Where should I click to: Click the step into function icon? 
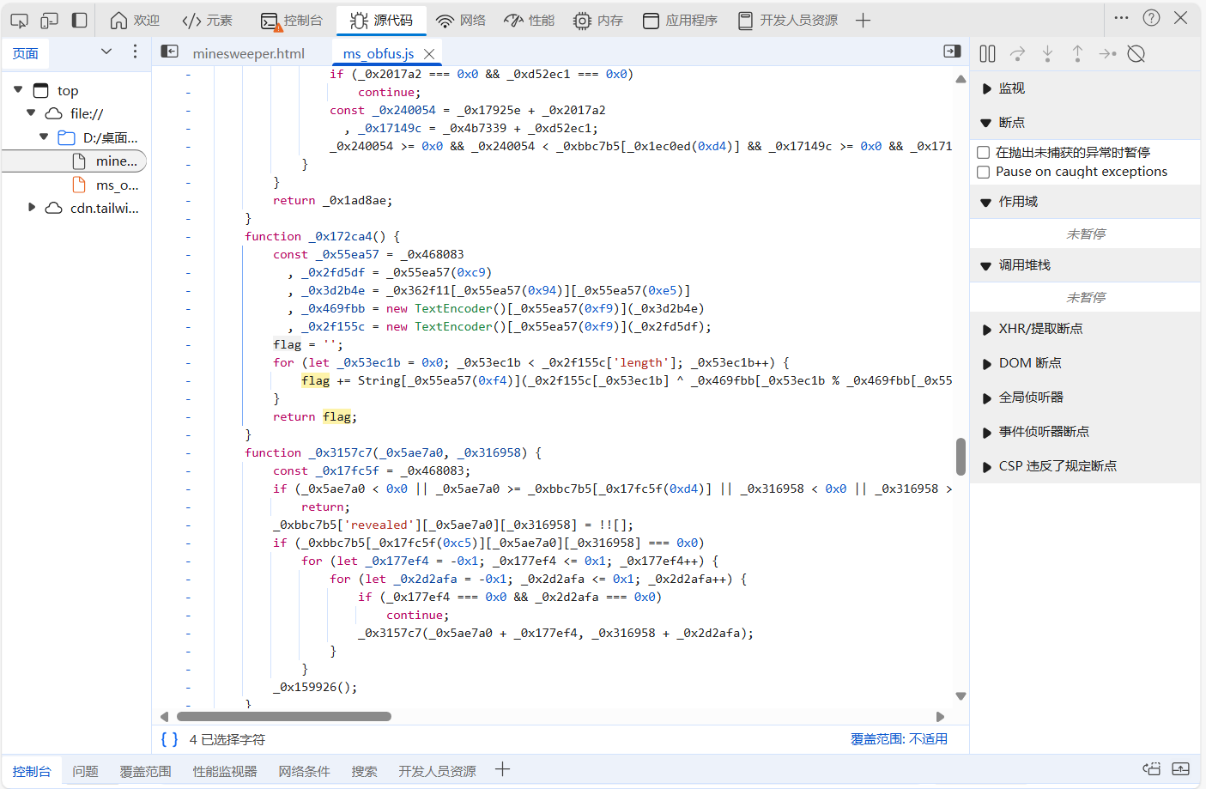click(x=1047, y=54)
